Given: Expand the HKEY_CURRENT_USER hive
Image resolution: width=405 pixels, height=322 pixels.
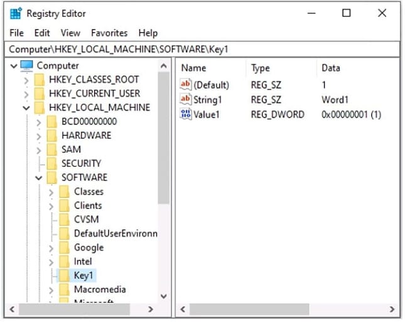Looking at the screenshot, I should (26, 94).
